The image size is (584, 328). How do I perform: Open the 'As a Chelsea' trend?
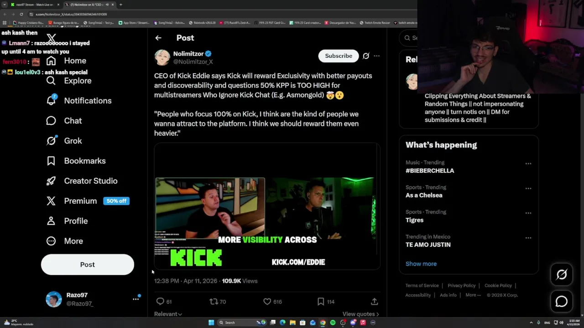(x=424, y=195)
